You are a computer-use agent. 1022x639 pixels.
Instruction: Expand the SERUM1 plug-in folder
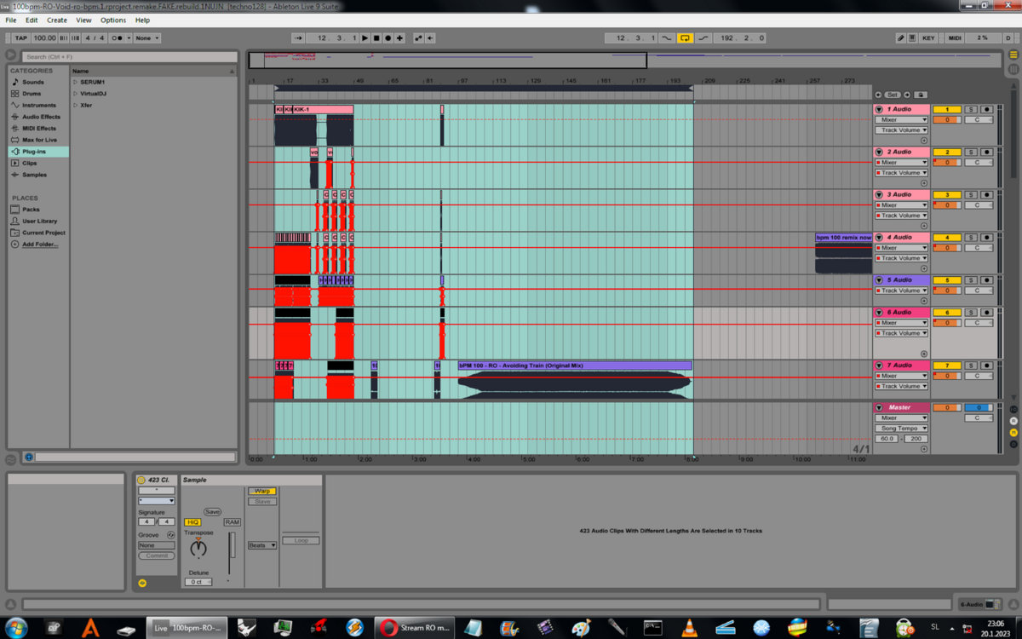(x=75, y=82)
